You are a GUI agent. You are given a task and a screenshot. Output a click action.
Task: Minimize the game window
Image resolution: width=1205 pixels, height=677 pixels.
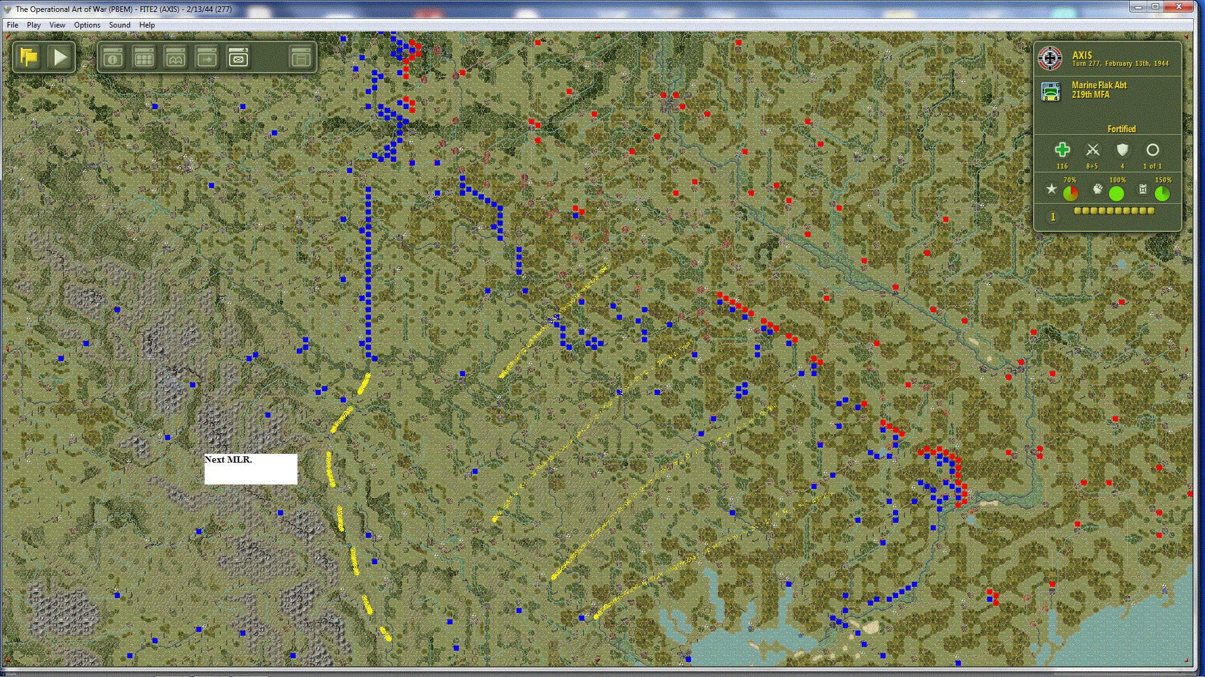[1138, 7]
